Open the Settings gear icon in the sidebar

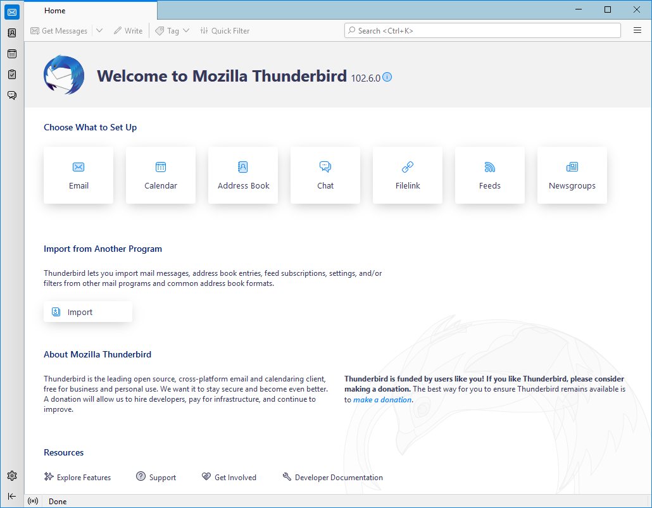(x=12, y=476)
